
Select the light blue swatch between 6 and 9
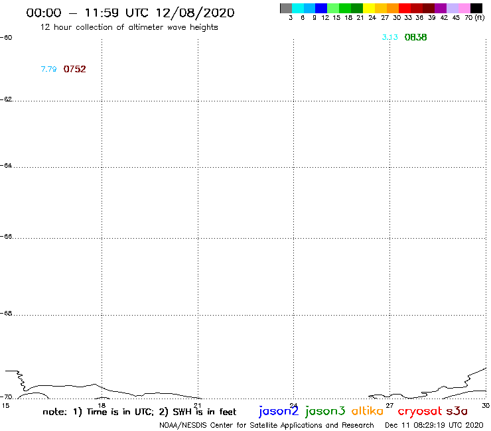click(310, 8)
